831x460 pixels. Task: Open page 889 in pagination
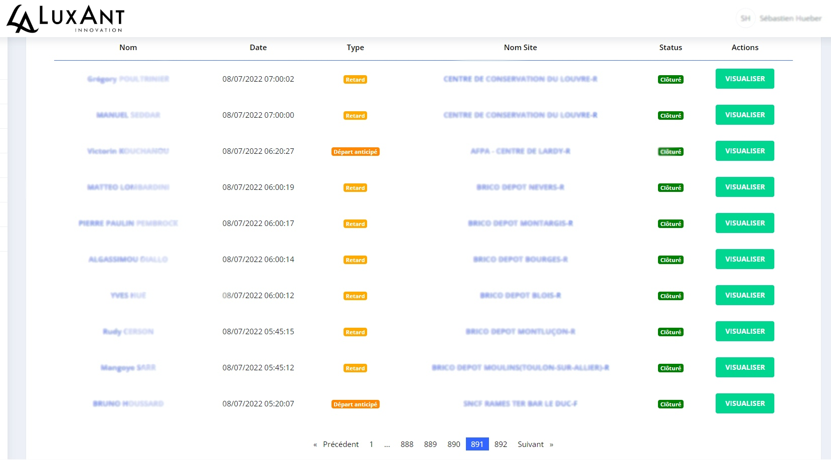430,444
